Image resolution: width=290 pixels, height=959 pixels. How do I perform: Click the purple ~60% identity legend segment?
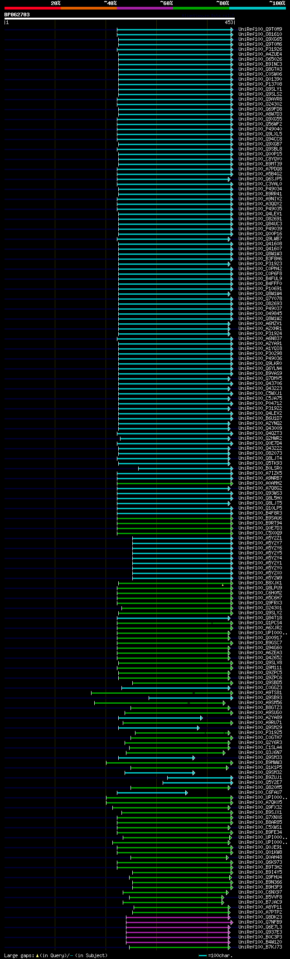tap(145, 8)
